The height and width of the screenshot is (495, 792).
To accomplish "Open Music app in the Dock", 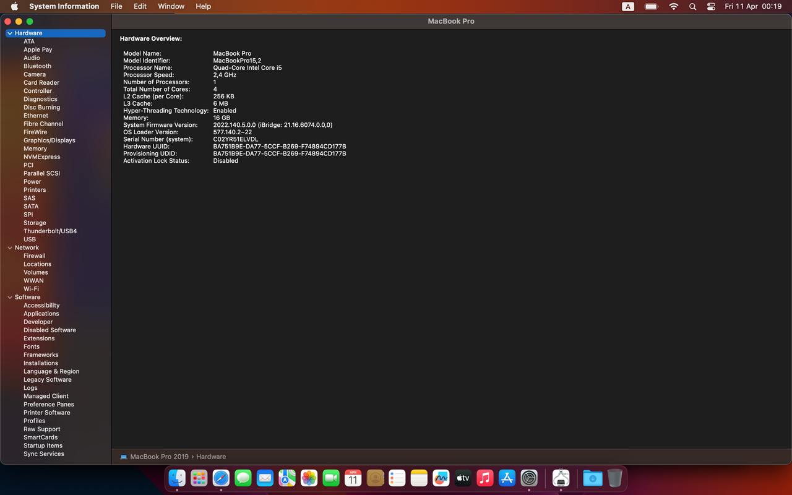I will pyautogui.click(x=484, y=478).
